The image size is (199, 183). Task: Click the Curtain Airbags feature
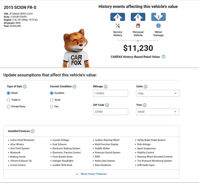[61, 140]
